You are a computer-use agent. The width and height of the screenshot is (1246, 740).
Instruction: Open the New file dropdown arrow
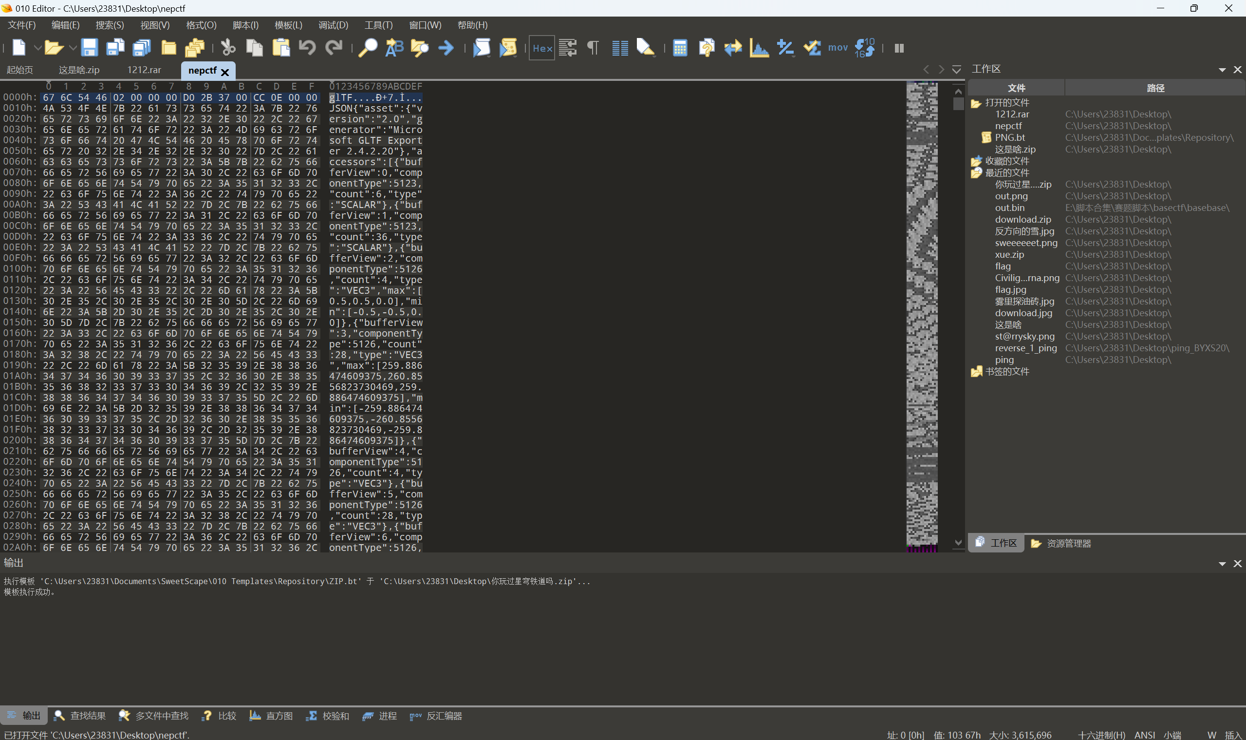click(37, 48)
